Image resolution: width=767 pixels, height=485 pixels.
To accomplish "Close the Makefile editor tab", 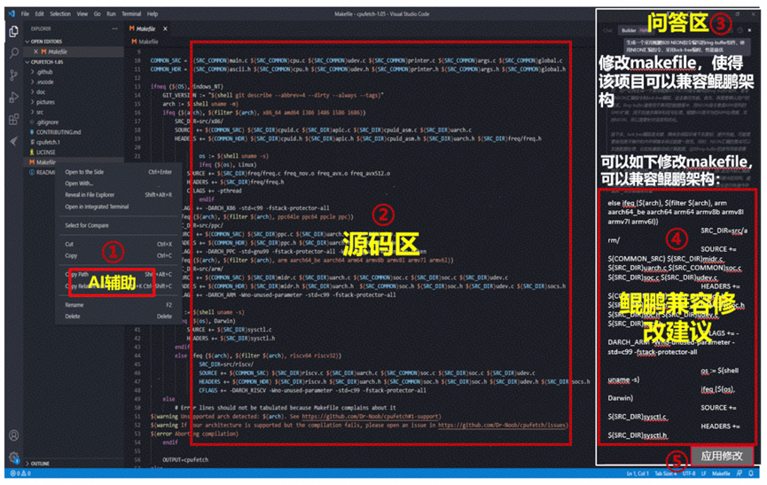I will click(164, 28).
